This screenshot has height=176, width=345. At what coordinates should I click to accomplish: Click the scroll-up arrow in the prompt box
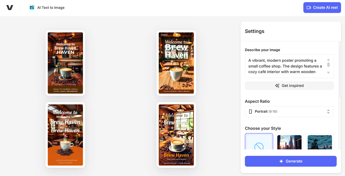point(328,60)
